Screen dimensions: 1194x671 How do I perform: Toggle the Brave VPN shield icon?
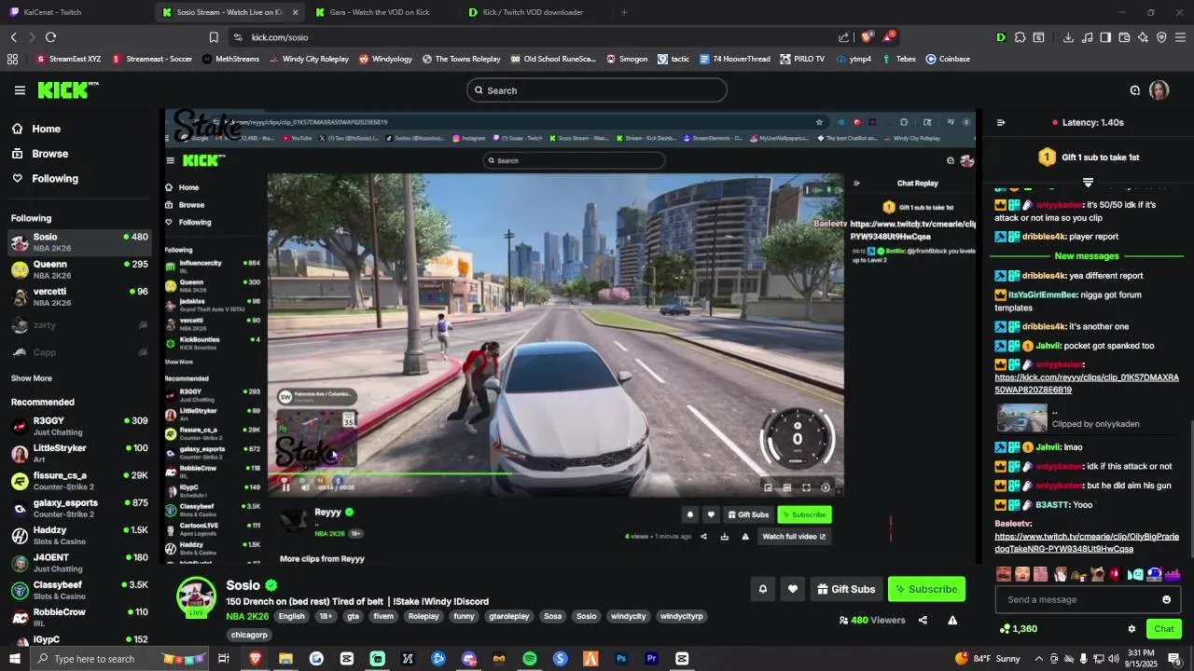coord(1161,37)
